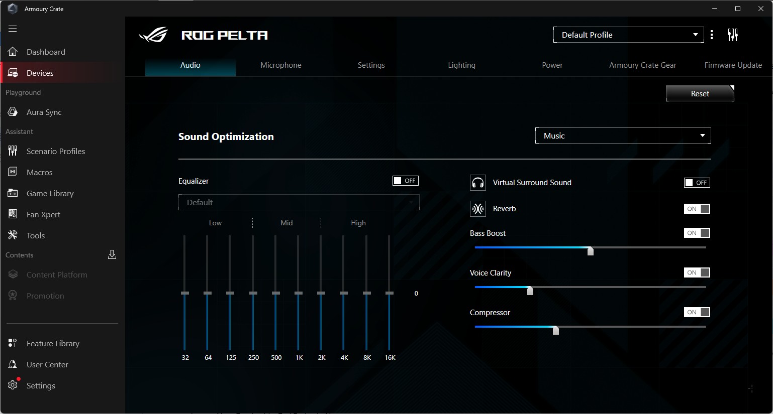
Task: Open Feature Library in sidebar
Action: tap(53, 343)
